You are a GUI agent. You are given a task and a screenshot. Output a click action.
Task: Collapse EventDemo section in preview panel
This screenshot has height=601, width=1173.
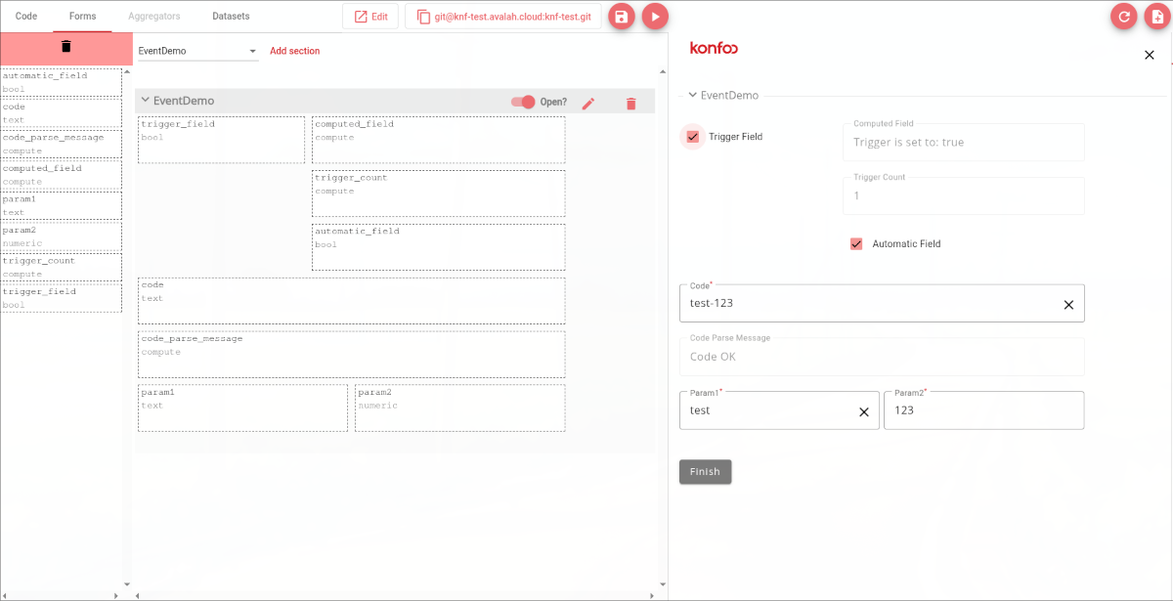[693, 96]
